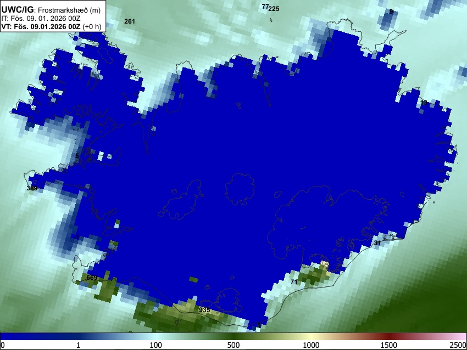Click the legend label "0"
Image resolution: width=467 pixels, height=350 pixels.
3,345
